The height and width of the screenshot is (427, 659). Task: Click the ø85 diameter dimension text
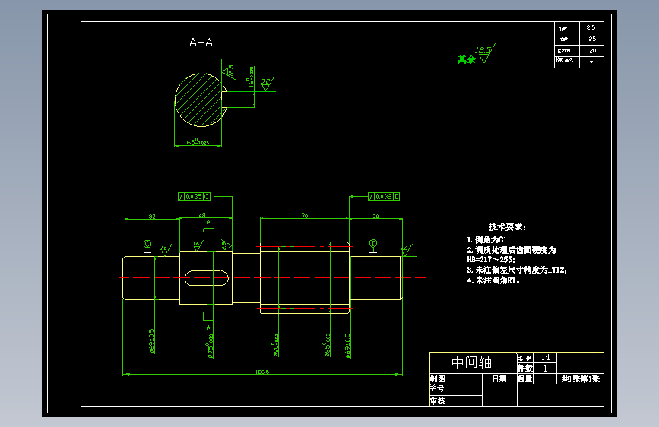pos(328,345)
